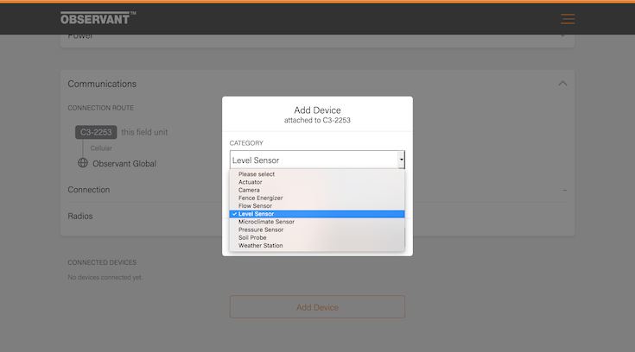Click the Category dropdown arrow
This screenshot has width=635, height=352.
pyautogui.click(x=400, y=160)
